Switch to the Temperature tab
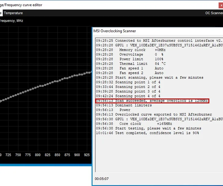 pyautogui.click(x=13, y=13)
